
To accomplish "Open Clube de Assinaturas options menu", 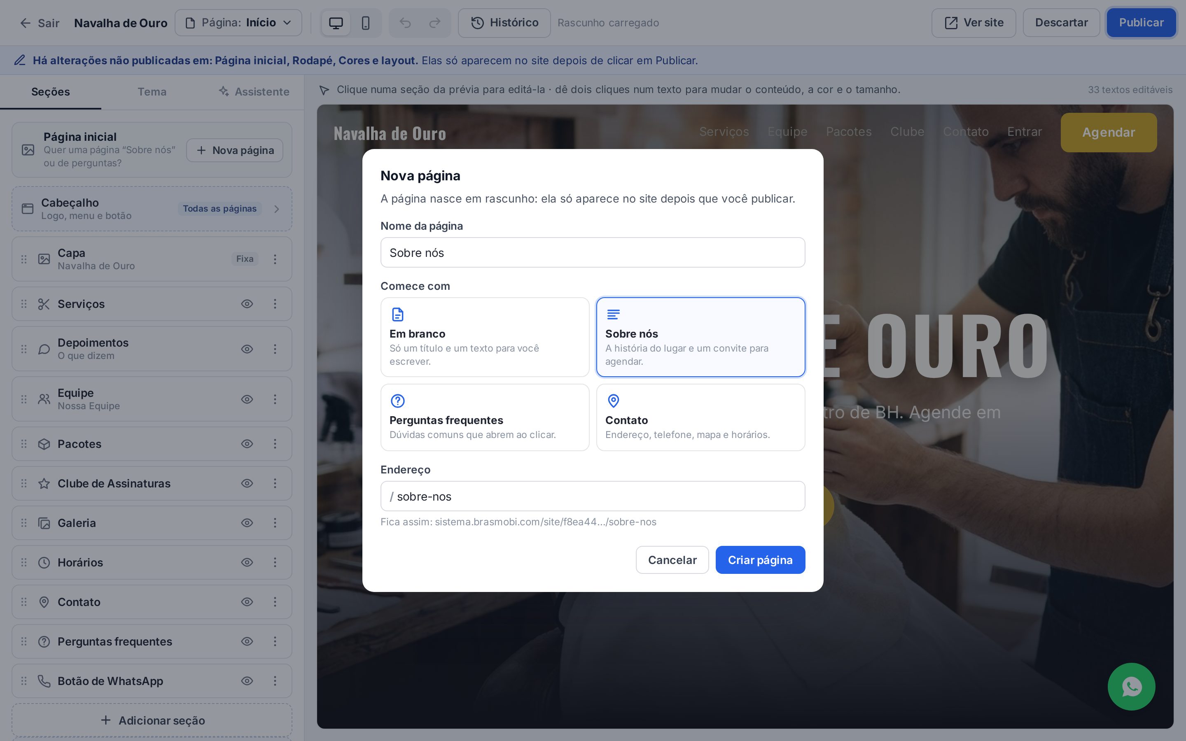I will [275, 483].
